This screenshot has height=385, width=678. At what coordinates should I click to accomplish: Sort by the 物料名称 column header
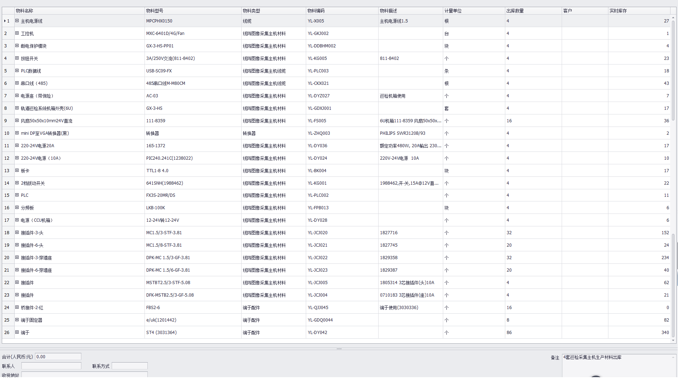(x=79, y=11)
